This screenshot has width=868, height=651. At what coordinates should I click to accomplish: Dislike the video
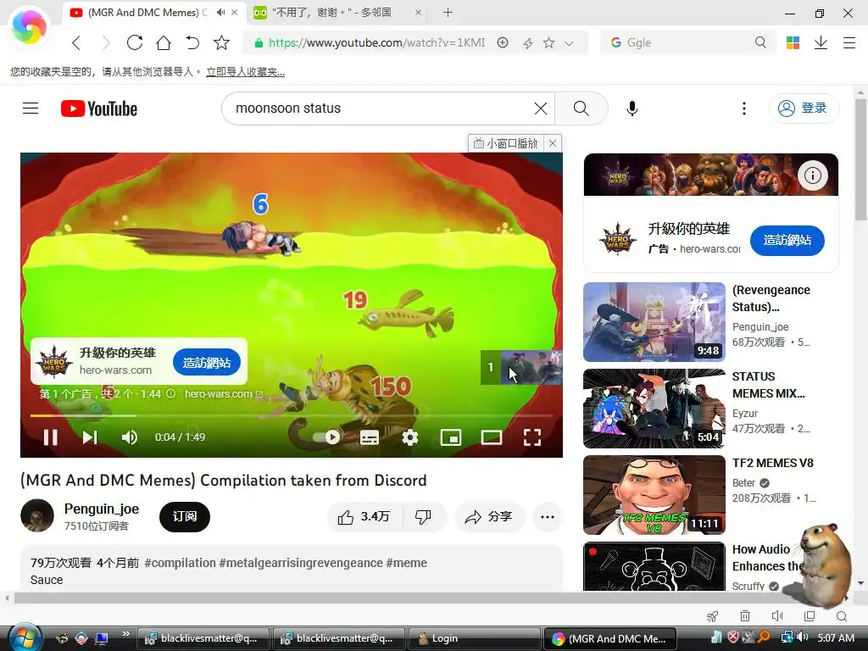424,517
